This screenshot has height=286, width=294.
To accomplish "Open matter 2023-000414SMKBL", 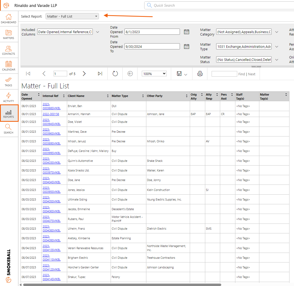I will tap(51, 277).
